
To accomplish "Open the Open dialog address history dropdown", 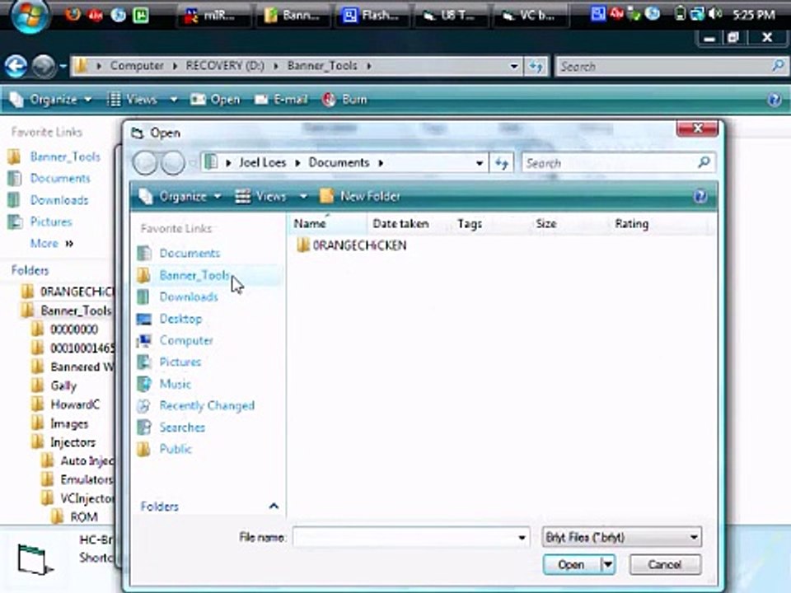I will [480, 163].
